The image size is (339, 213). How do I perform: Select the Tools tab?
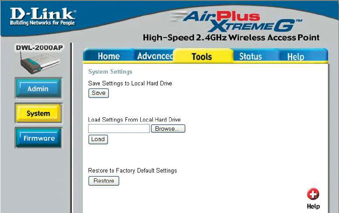click(x=202, y=56)
